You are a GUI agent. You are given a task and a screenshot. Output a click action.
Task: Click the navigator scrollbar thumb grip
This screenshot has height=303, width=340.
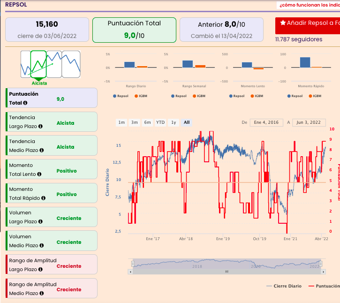(227, 272)
